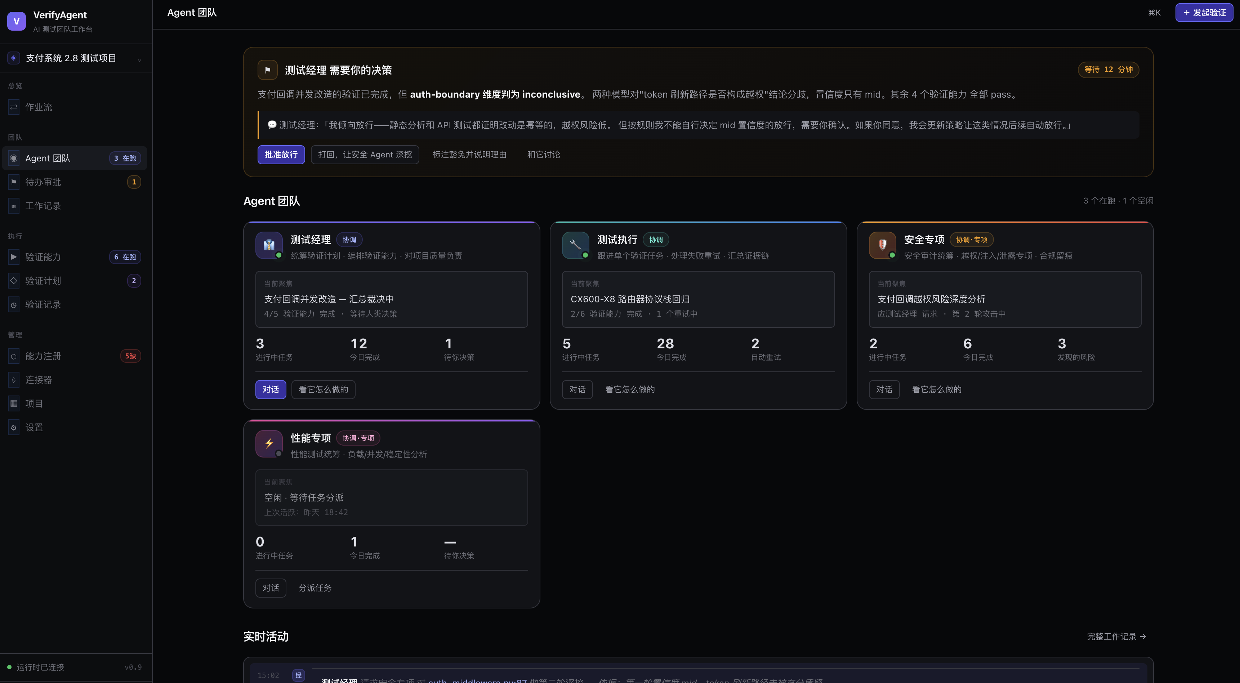Click 打回，让安全 Agent 深挖

coord(365,155)
